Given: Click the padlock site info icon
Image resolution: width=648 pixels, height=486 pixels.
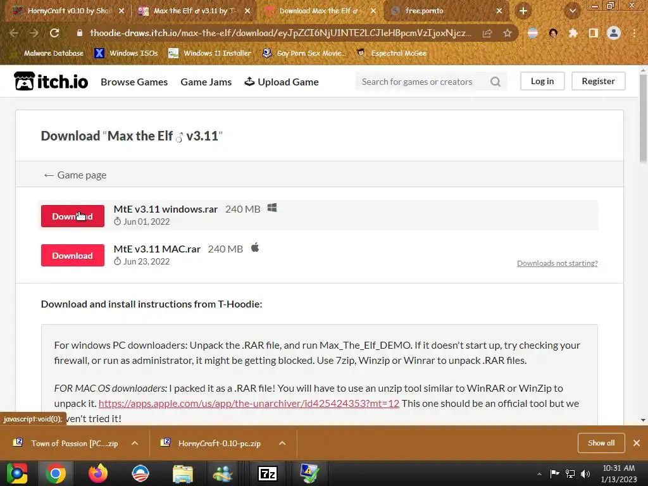Looking at the screenshot, I should tap(80, 33).
